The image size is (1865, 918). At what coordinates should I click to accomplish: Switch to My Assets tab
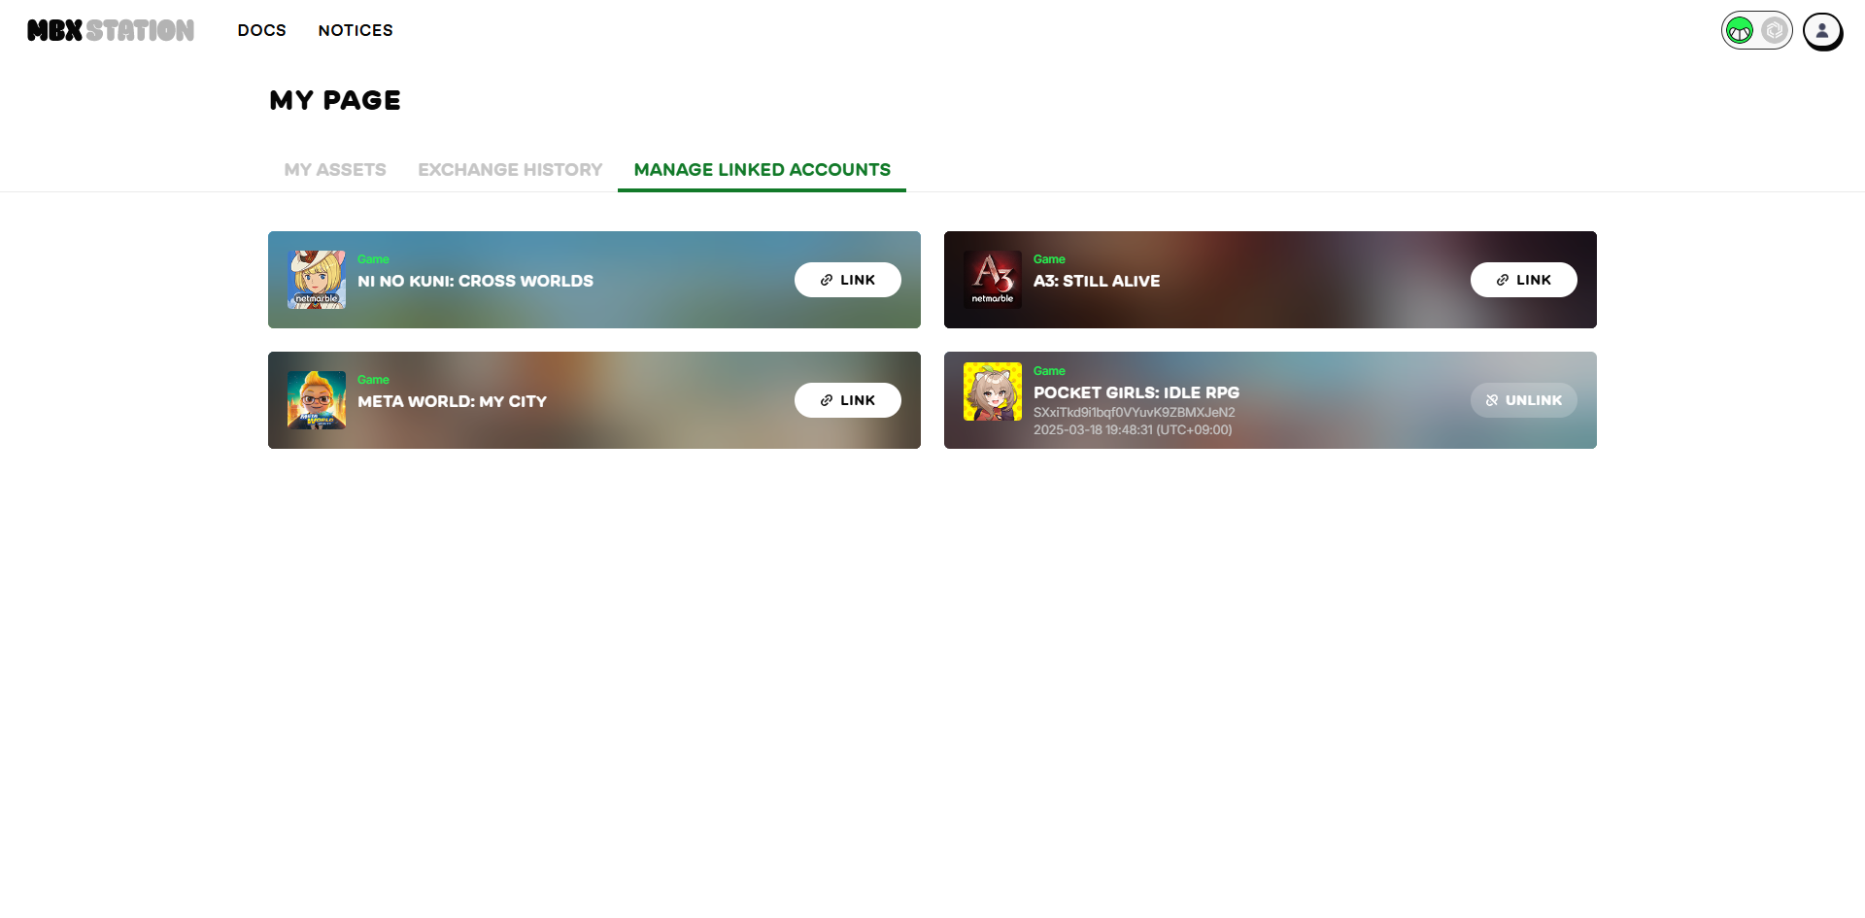(335, 170)
